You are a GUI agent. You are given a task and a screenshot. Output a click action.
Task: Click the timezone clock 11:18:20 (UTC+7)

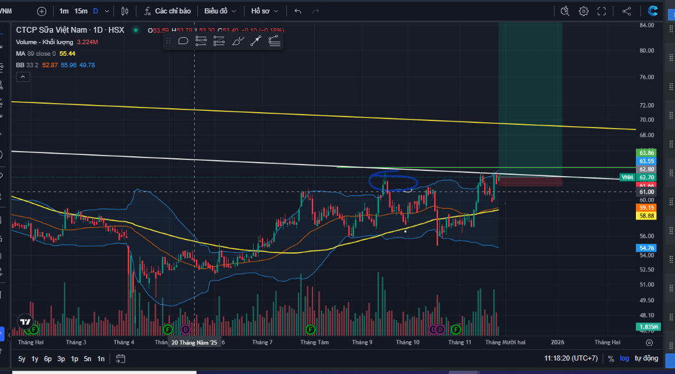coord(571,359)
